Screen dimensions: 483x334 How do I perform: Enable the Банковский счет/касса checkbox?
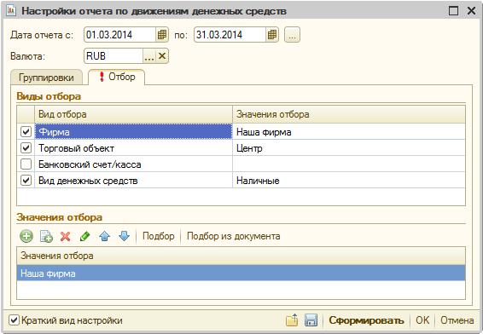26,164
